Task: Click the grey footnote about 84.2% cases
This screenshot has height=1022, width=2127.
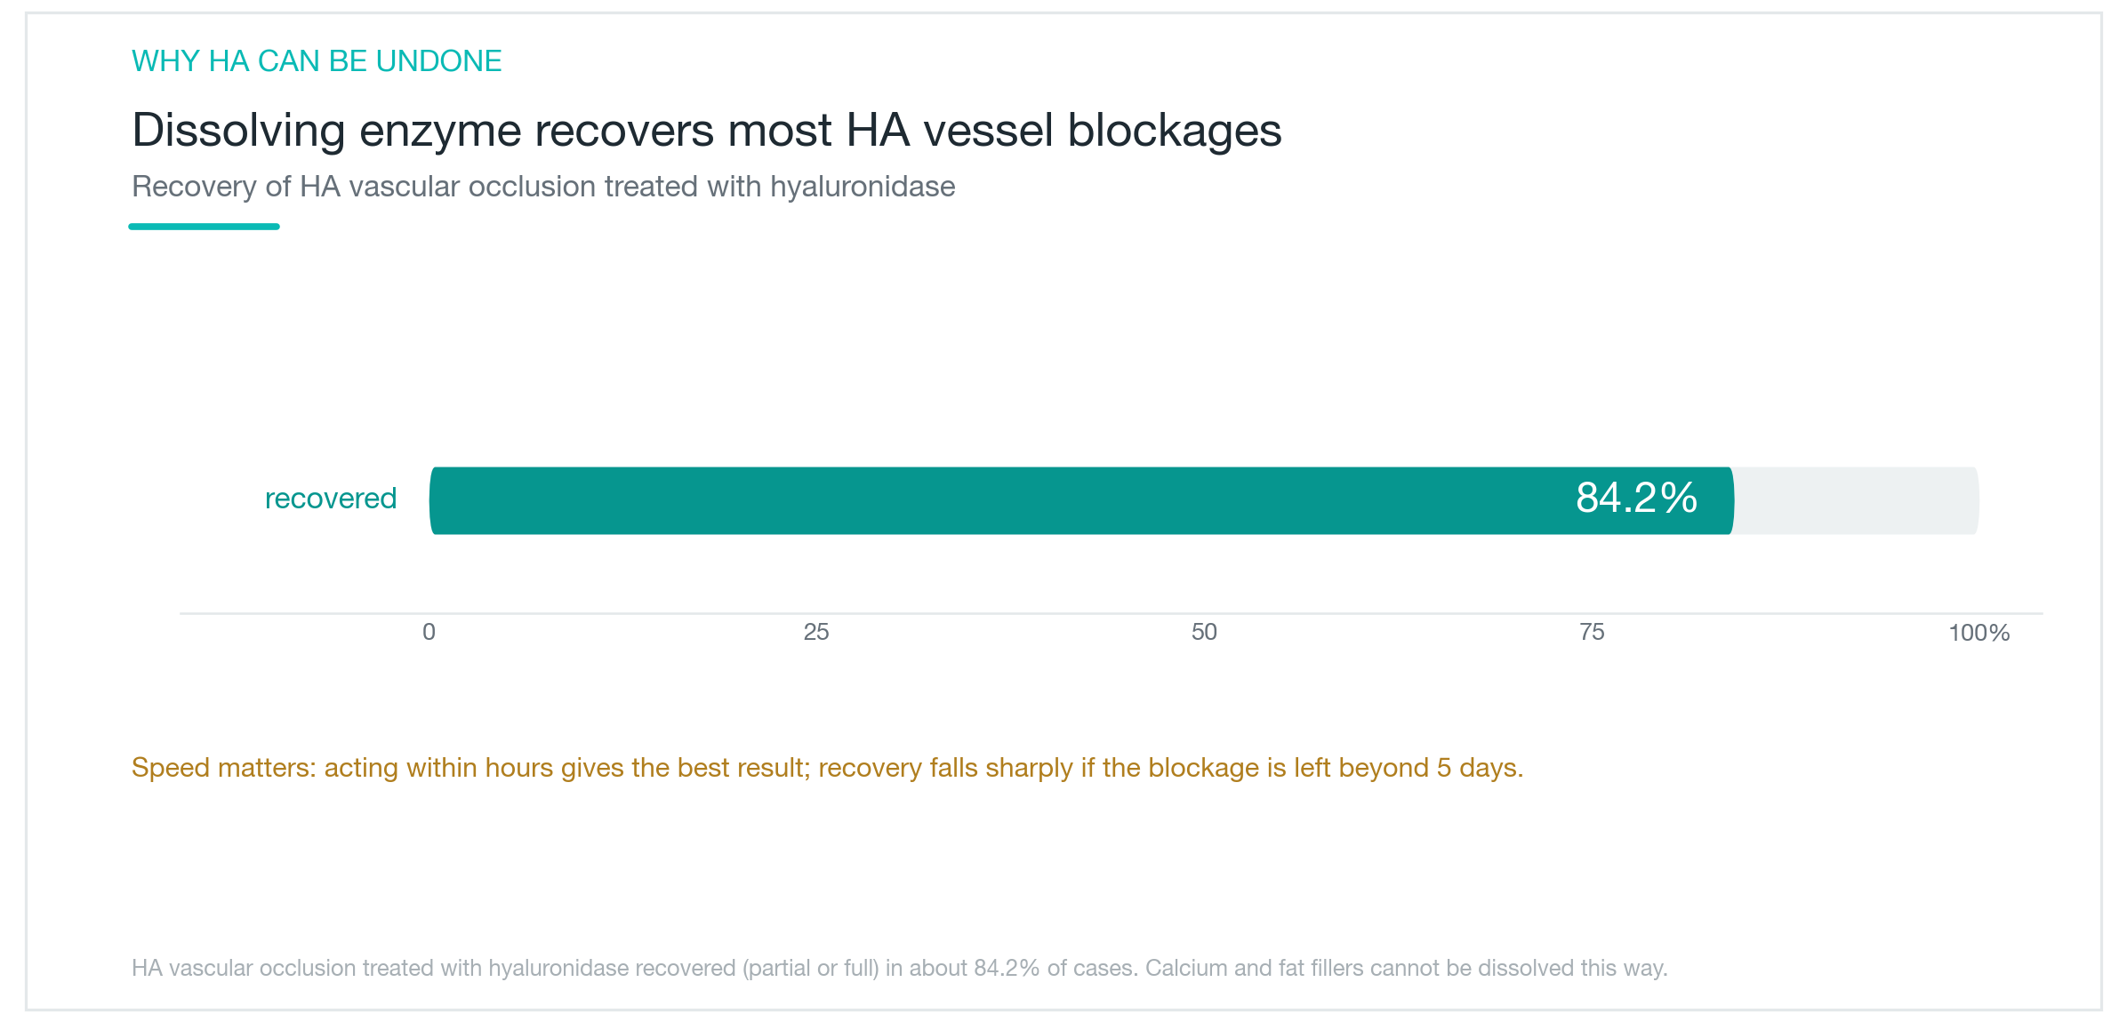Action: coord(900,968)
